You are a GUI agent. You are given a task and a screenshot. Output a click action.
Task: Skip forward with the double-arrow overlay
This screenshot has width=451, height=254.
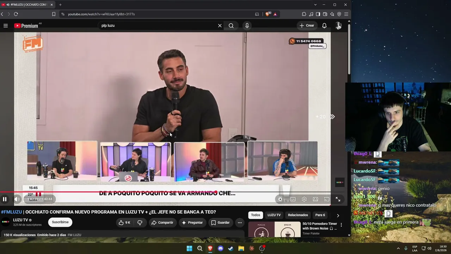(332, 117)
